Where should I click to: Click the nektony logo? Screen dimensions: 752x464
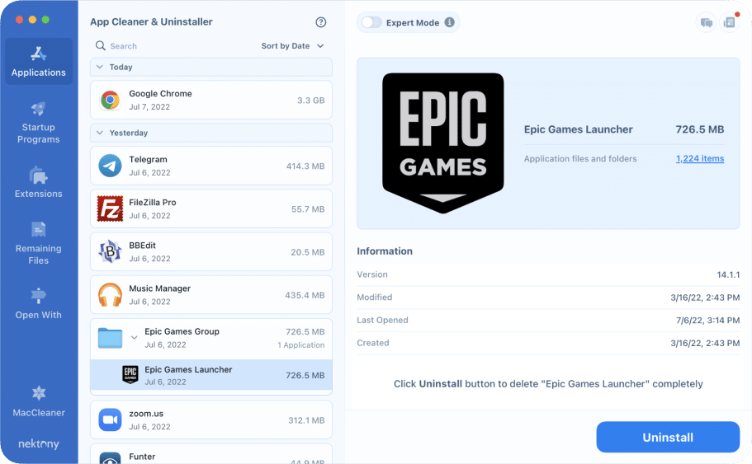click(x=38, y=444)
